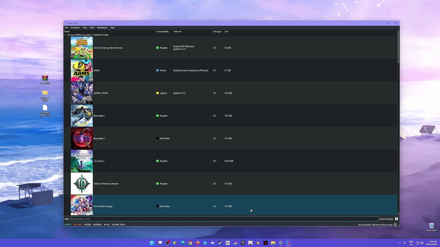
Task: Sort by the Compatibility column header
Action: pos(163,32)
